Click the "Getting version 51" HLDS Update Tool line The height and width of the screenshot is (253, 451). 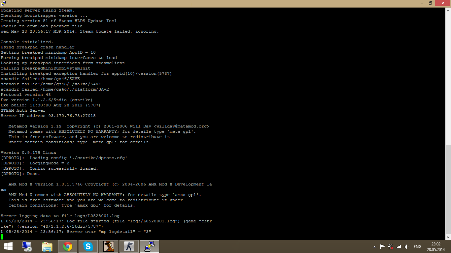click(59, 21)
